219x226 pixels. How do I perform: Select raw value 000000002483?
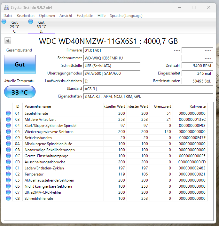pos(192,168)
